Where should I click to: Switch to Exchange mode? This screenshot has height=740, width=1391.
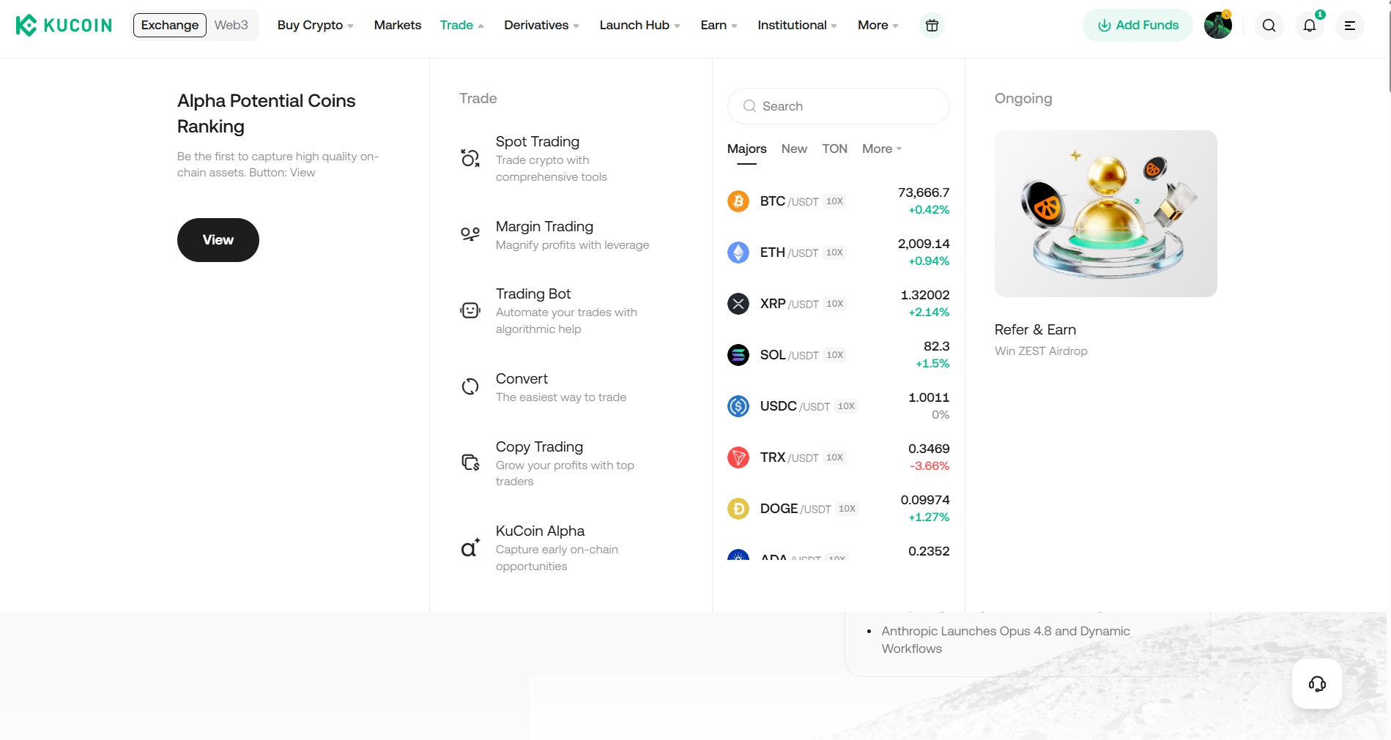pos(170,25)
